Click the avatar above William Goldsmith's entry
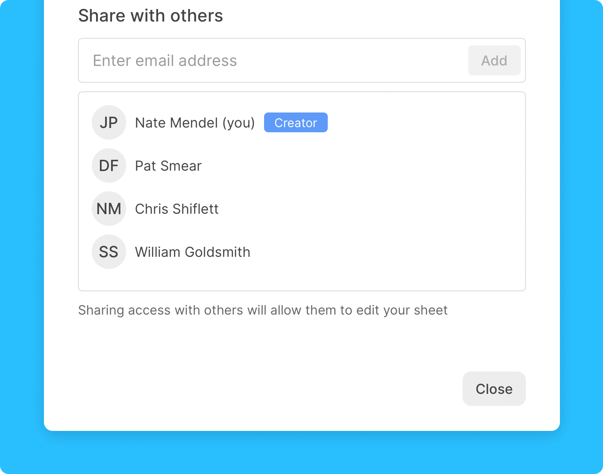 [109, 209]
